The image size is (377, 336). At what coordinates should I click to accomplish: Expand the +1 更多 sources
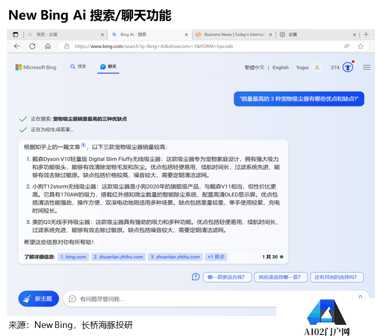coord(216,257)
